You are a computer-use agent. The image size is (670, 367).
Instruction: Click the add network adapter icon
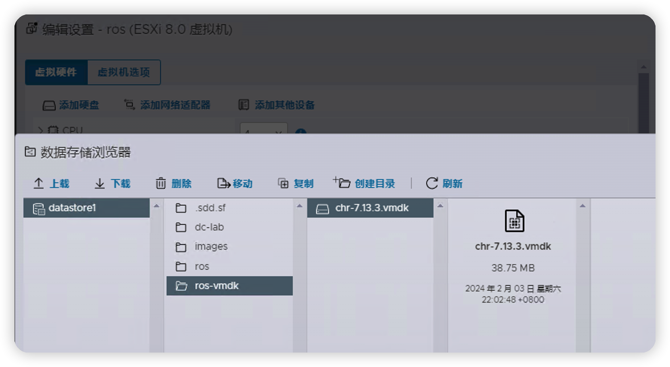tap(129, 104)
